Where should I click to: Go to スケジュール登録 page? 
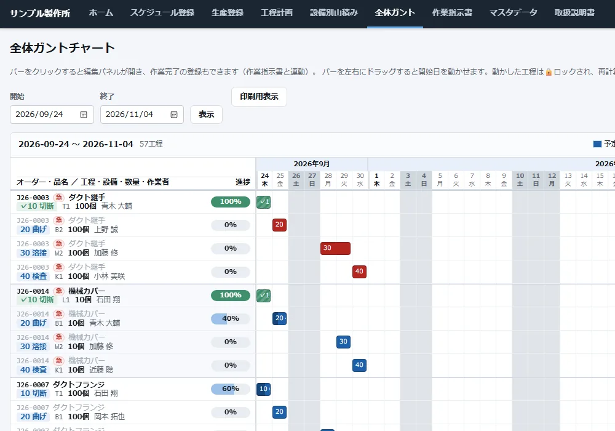click(x=162, y=13)
